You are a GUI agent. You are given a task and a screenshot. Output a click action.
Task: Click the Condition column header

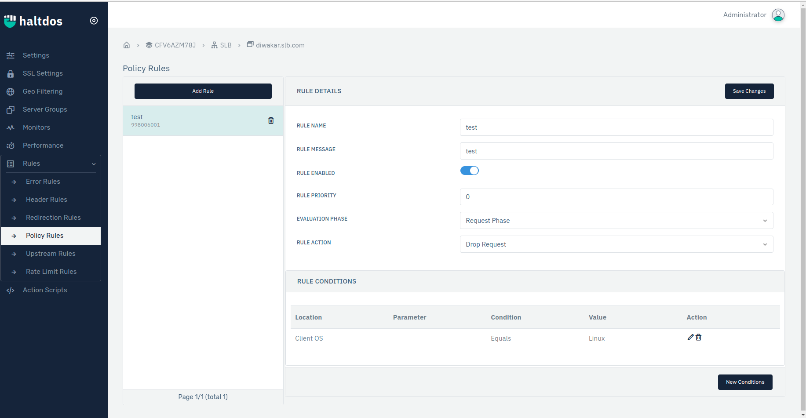click(506, 317)
